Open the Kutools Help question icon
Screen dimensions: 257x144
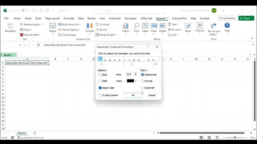(227, 25)
